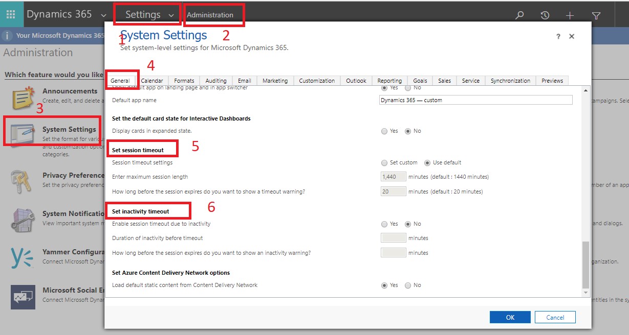Open the Yammer Configuration link
629x335 pixels.
(73, 252)
